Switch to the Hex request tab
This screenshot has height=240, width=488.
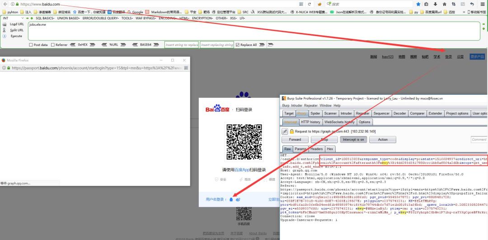330,149
